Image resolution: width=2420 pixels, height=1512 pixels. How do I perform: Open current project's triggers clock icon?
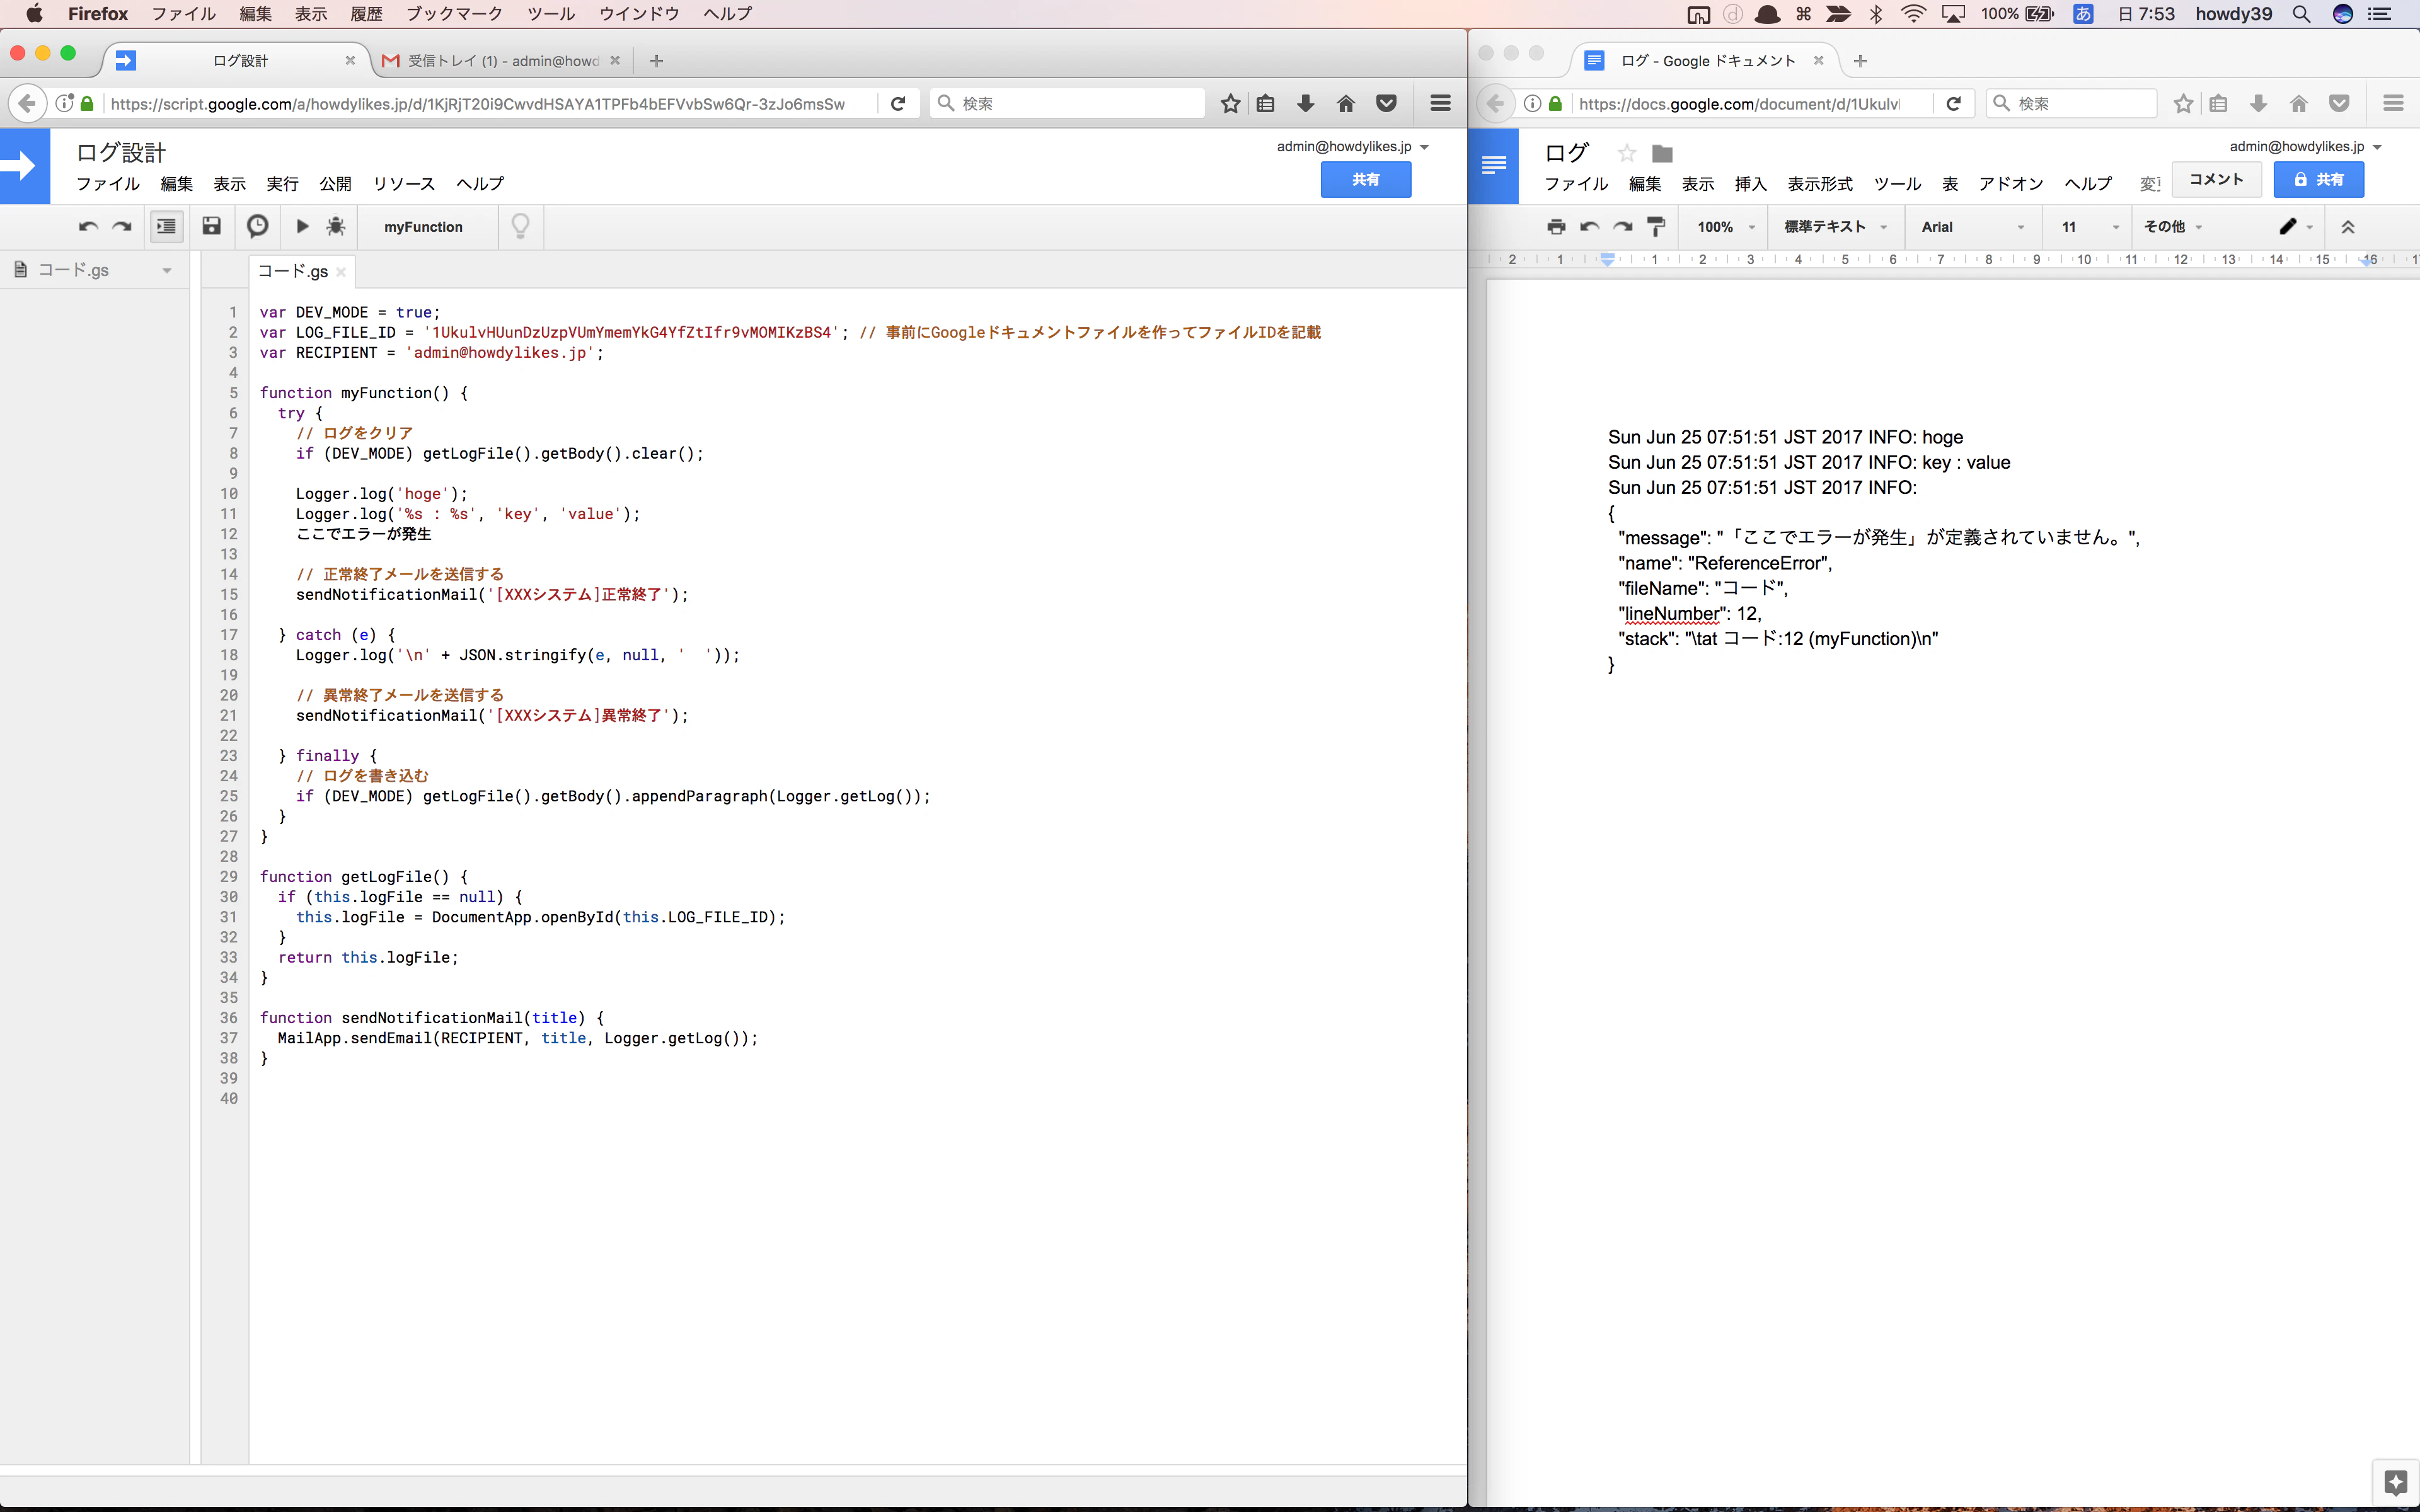[x=257, y=226]
